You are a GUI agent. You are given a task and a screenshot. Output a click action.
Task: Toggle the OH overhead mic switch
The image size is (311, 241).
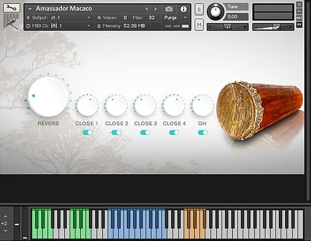click(203, 132)
